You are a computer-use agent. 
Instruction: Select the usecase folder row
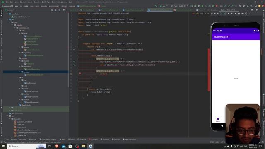pos(36,72)
